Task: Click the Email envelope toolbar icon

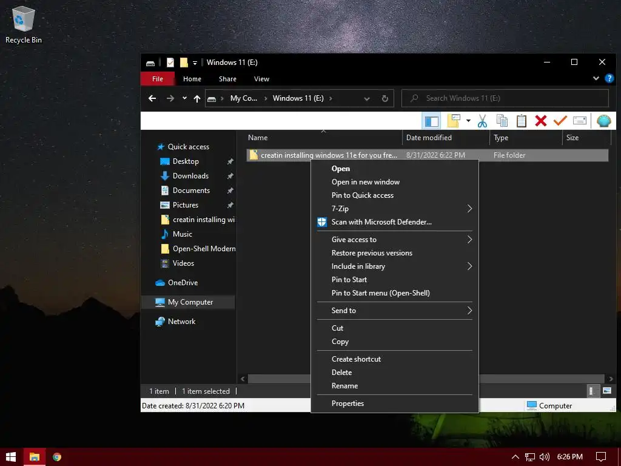Action: tap(579, 121)
